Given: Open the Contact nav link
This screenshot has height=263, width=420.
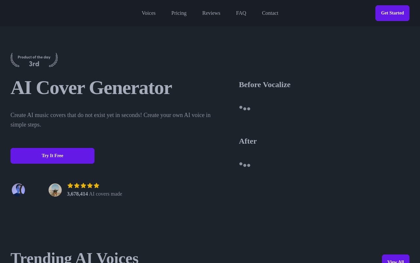Looking at the screenshot, I should [270, 13].
